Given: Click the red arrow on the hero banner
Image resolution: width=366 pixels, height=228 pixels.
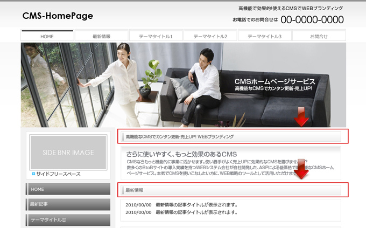Looking at the screenshot, I should 301,117.
